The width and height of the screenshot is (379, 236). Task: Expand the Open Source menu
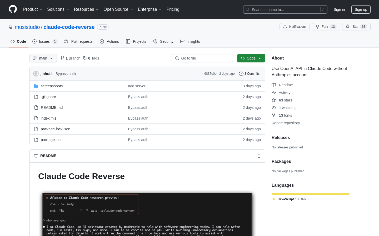tap(118, 9)
